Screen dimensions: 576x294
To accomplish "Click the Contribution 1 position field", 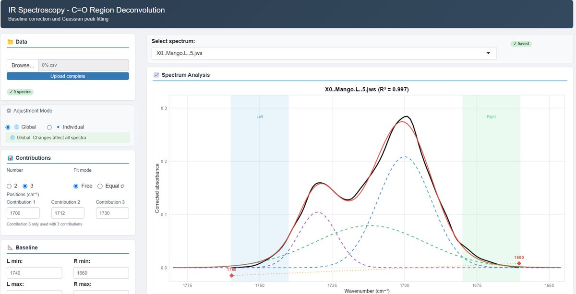I will 23,213.
